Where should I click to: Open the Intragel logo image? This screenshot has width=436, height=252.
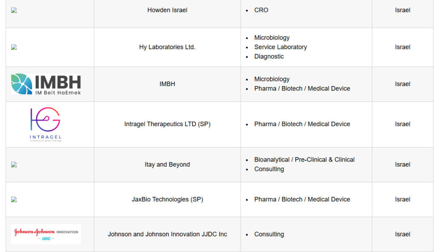tap(46, 125)
